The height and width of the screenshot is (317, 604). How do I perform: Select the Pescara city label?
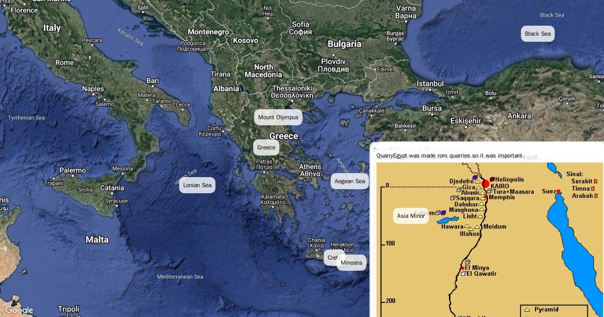[x=92, y=40]
